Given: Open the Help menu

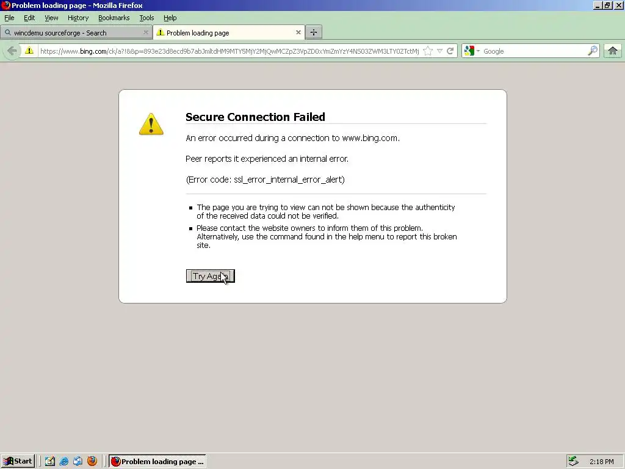Looking at the screenshot, I should pyautogui.click(x=170, y=18).
